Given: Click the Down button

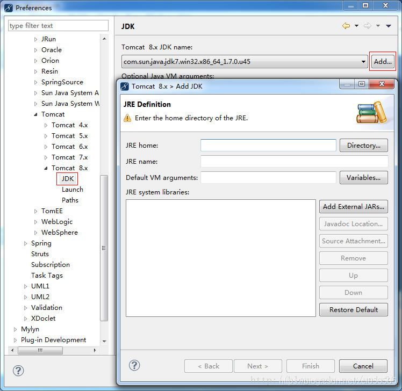Looking at the screenshot, I should pyautogui.click(x=353, y=292).
